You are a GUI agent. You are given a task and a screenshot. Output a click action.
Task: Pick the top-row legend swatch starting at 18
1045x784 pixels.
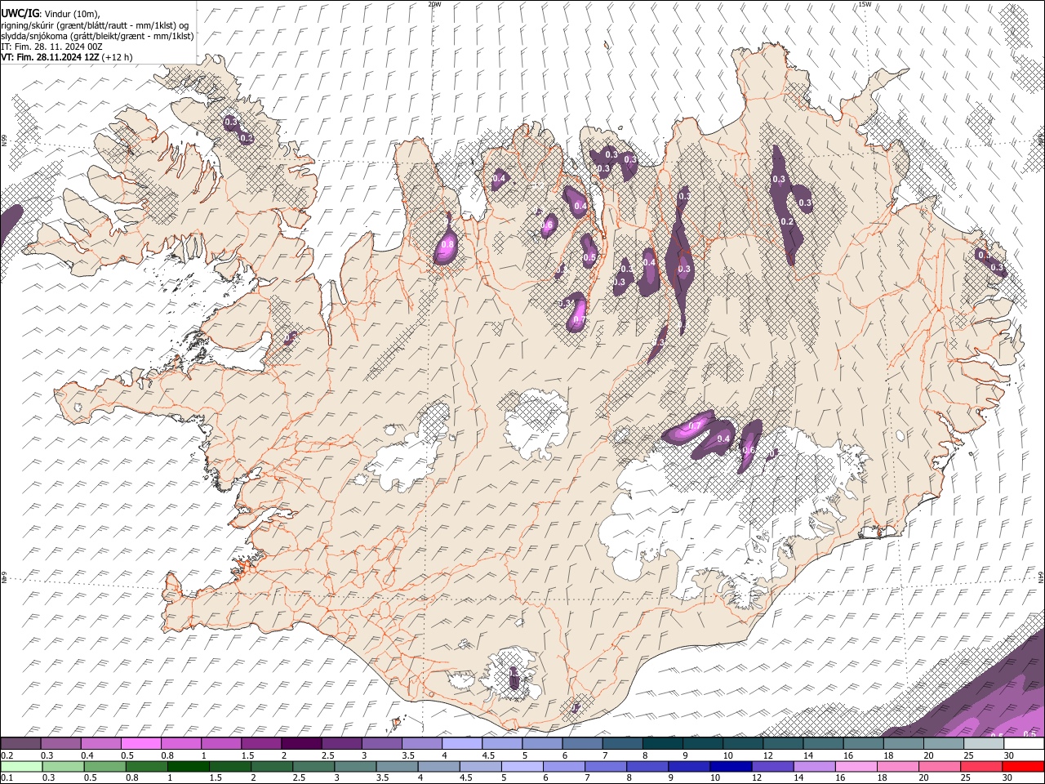tap(903, 743)
